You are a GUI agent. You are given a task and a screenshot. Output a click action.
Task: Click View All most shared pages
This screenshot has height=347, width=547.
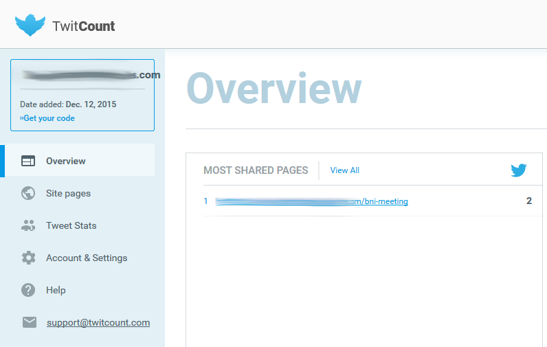coord(345,170)
